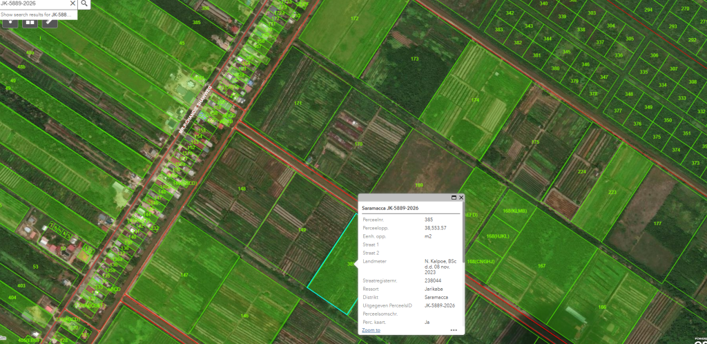The width and height of the screenshot is (707, 344).
Task: Select parcel 167 on the map
Action: point(542,265)
